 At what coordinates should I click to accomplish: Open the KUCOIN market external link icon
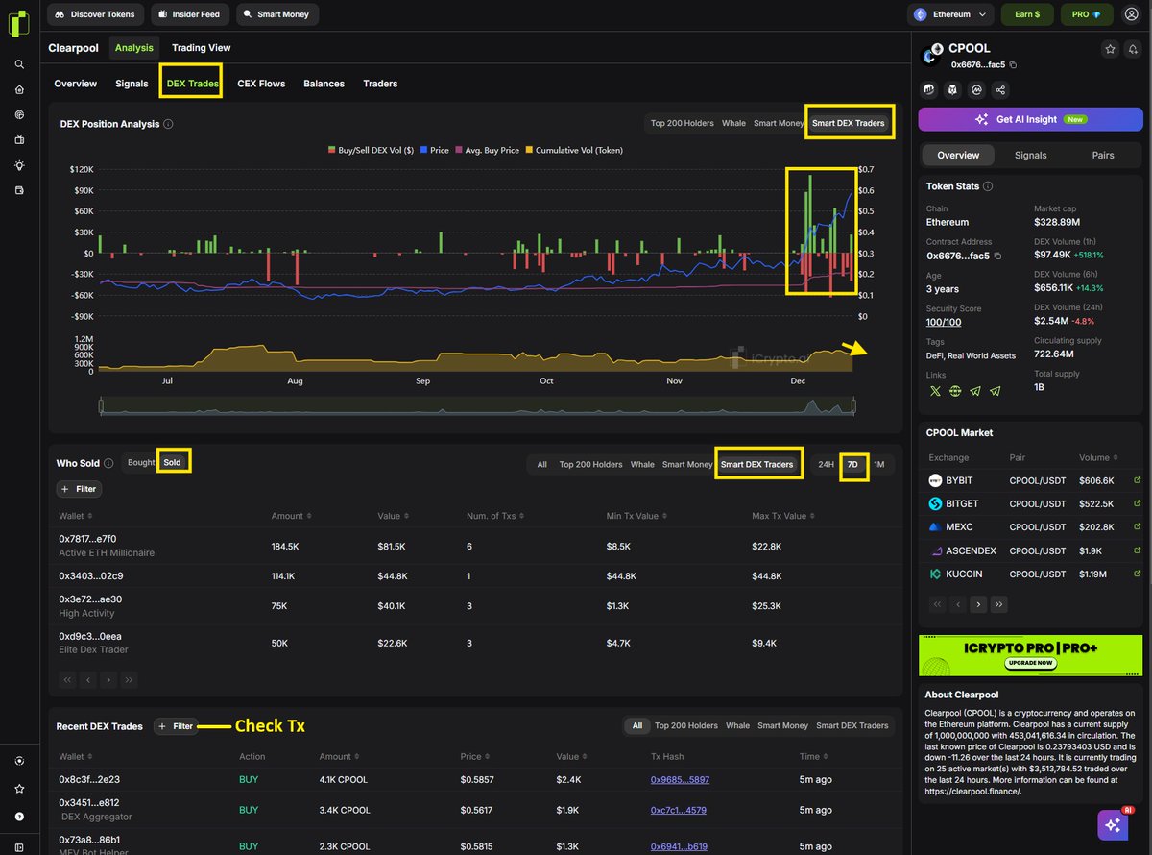[x=1137, y=574]
